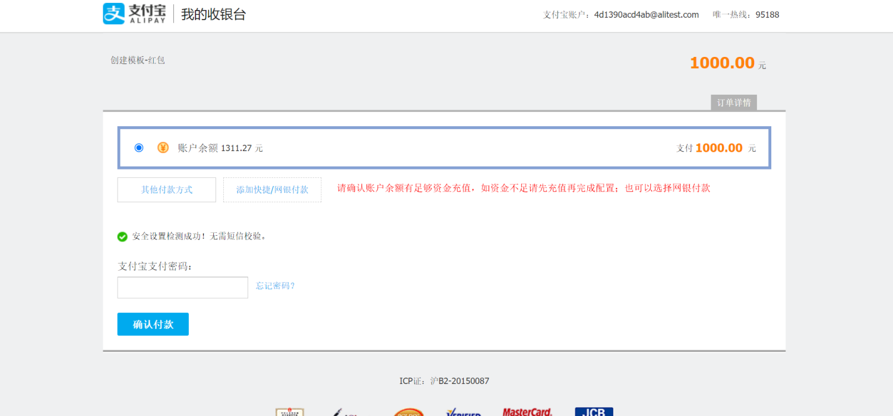Click the MasterCard logo in the footer

pos(527,411)
